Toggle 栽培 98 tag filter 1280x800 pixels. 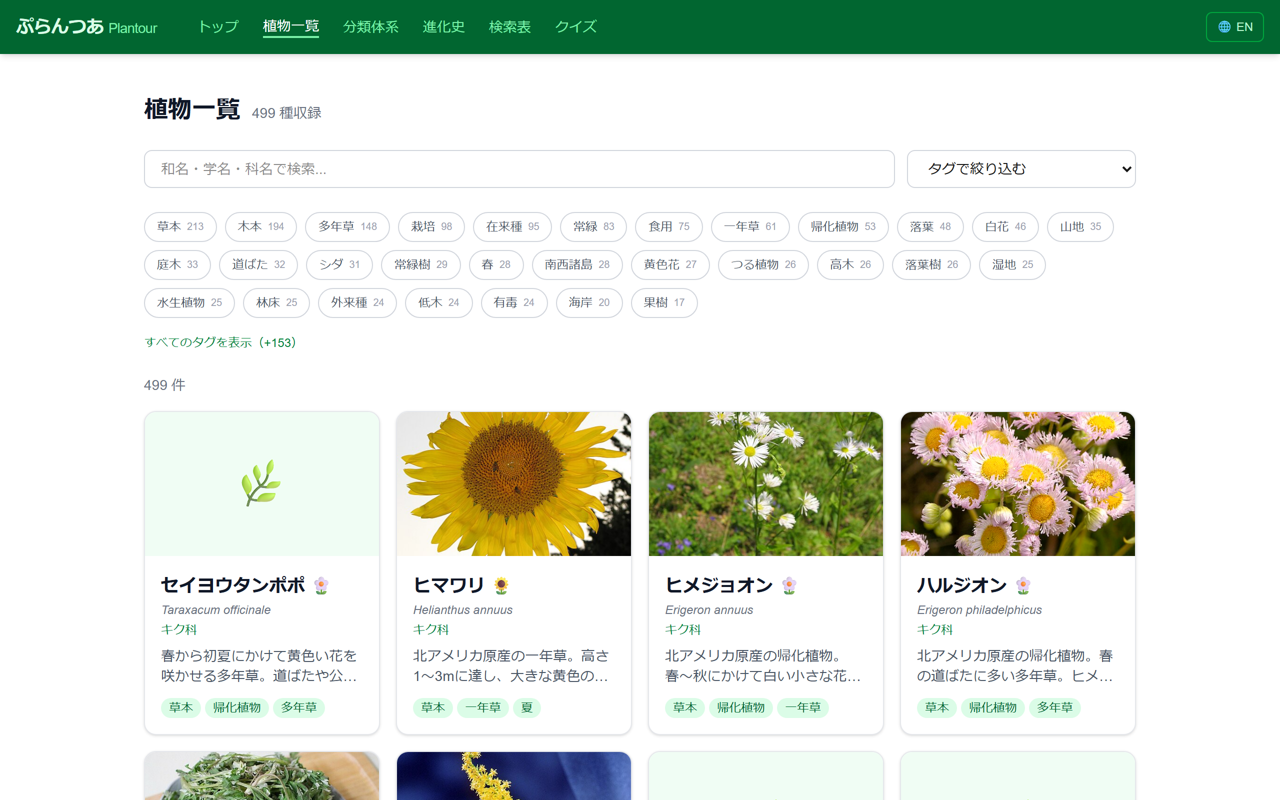pos(431,226)
